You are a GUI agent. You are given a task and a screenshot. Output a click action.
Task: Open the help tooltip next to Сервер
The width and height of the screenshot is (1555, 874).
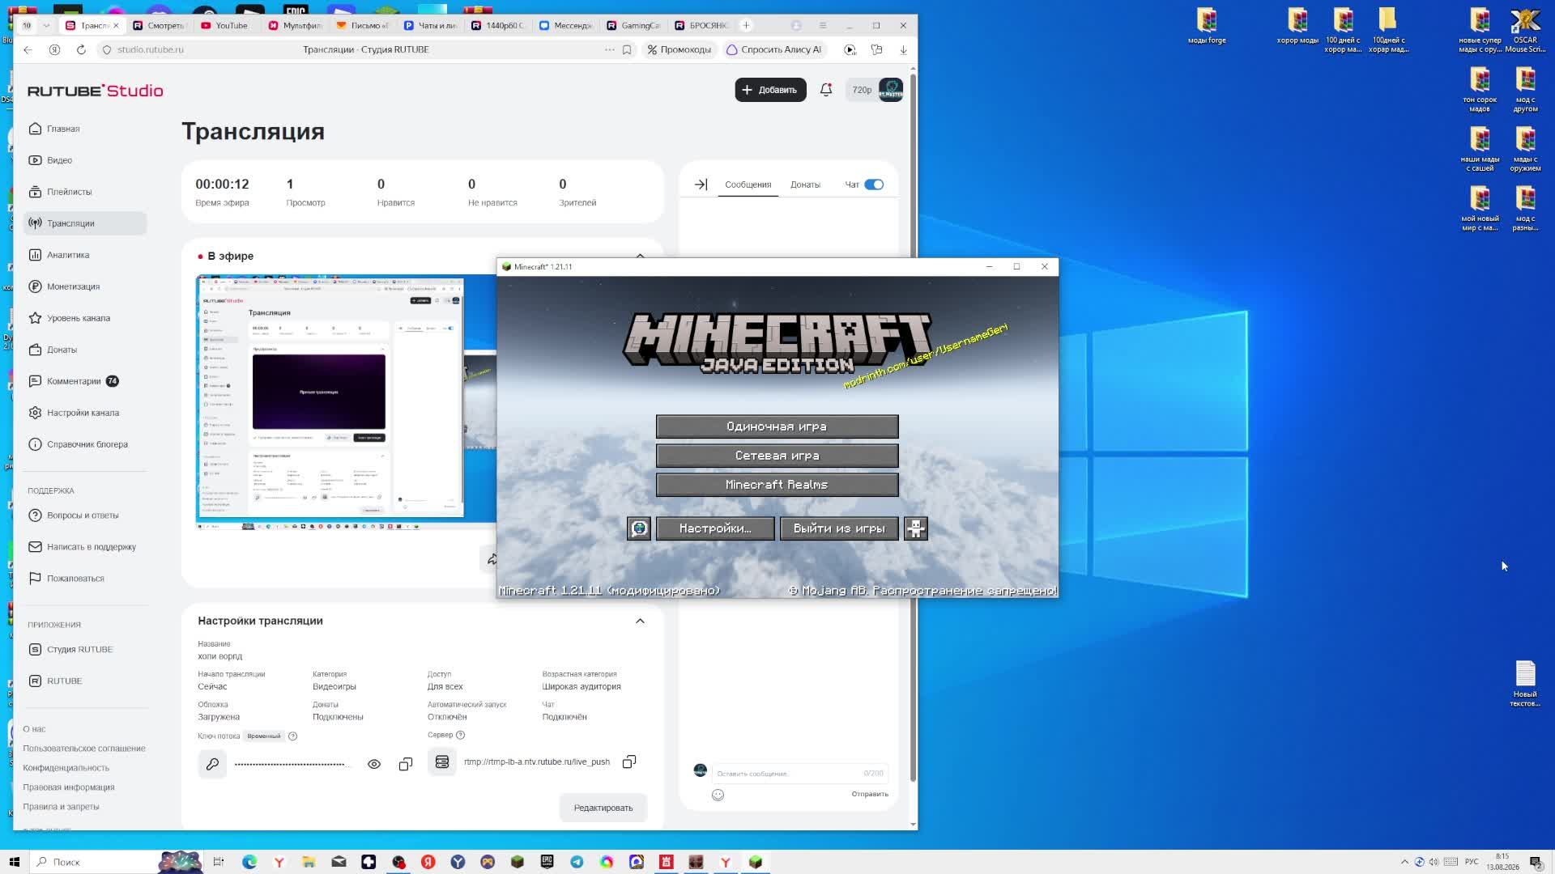pos(461,735)
